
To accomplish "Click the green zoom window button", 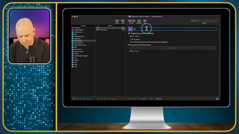I will coord(77,16).
